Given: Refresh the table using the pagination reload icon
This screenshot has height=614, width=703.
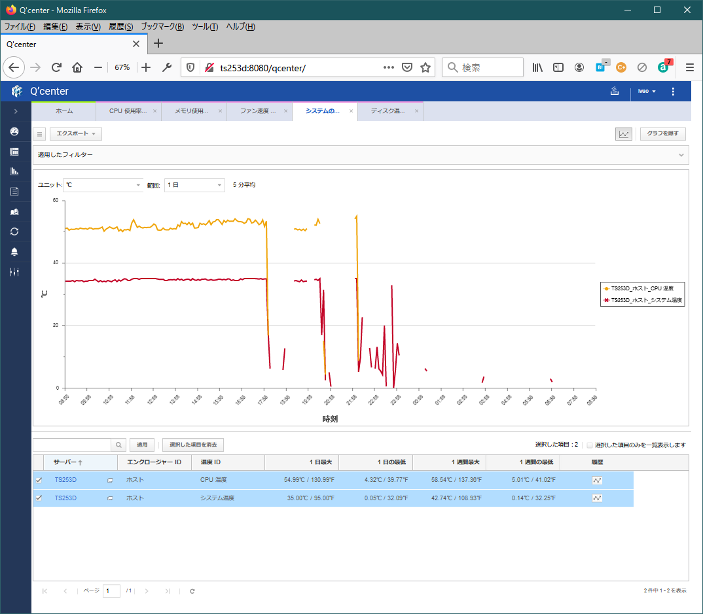Looking at the screenshot, I should coord(192,591).
